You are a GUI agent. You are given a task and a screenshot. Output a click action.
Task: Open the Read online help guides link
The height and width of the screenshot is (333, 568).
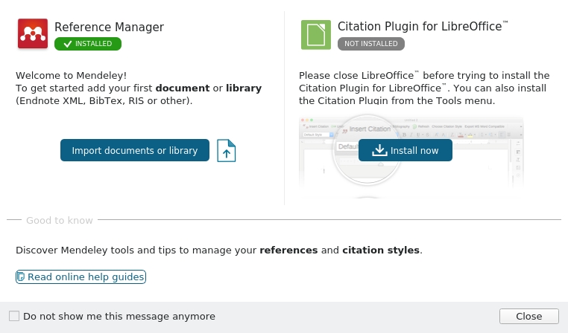point(86,277)
